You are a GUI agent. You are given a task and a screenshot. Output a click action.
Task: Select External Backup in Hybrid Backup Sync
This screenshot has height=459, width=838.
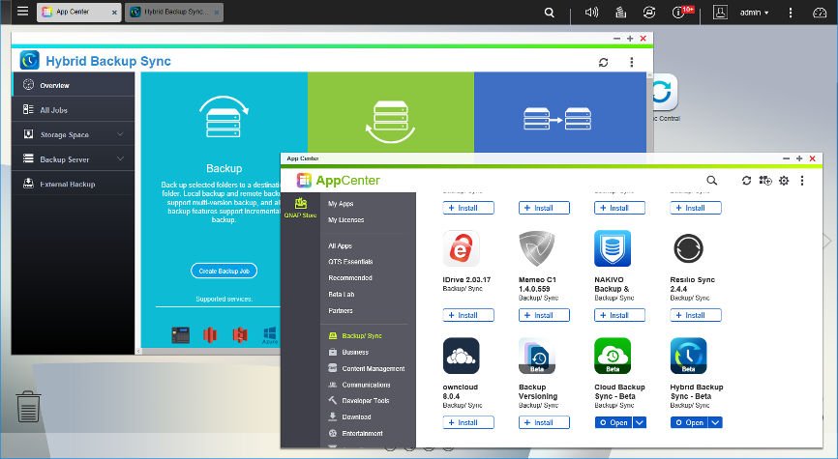click(x=74, y=184)
